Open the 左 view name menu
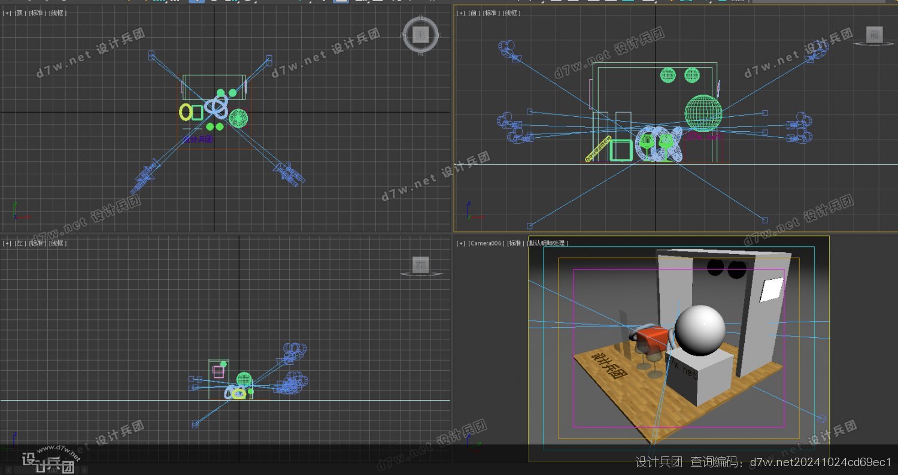Viewport: 898px width, 475px height. [x=19, y=243]
